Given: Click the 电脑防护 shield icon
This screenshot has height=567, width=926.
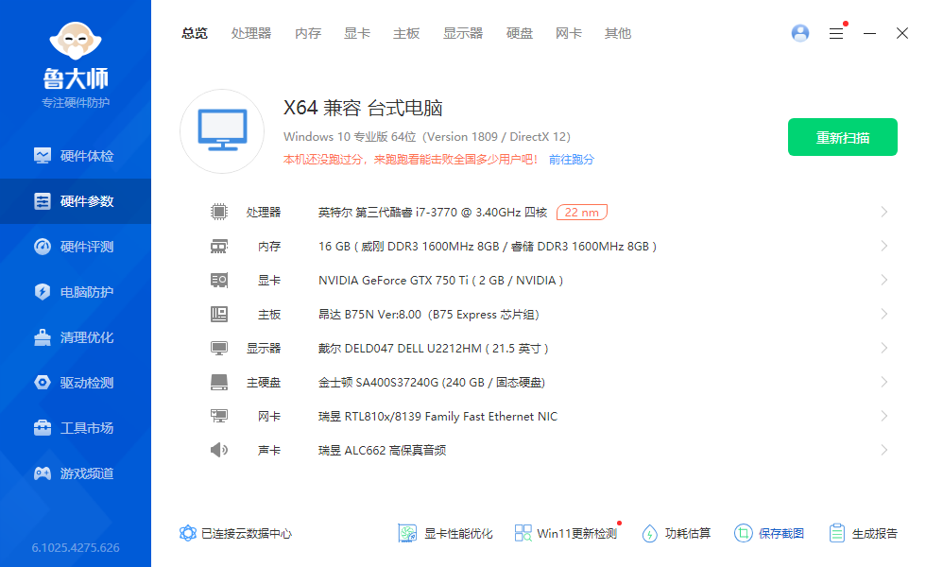Looking at the screenshot, I should pyautogui.click(x=42, y=292).
